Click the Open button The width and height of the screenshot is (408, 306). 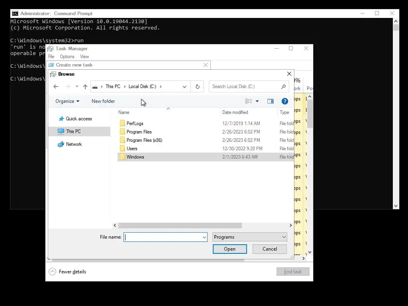[x=230, y=249]
